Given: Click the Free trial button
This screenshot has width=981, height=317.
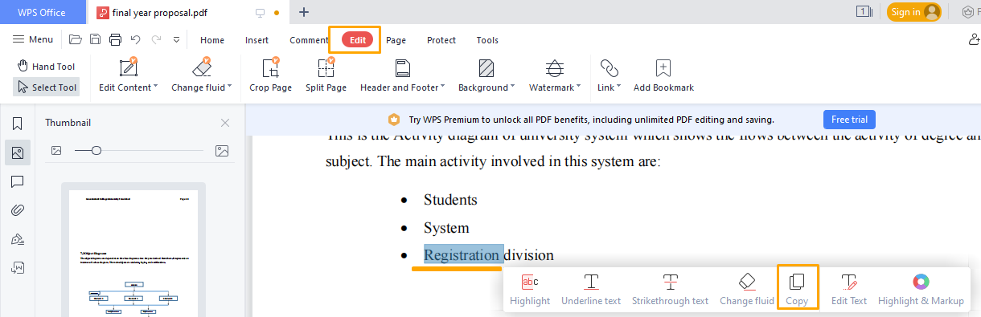Looking at the screenshot, I should tap(849, 120).
